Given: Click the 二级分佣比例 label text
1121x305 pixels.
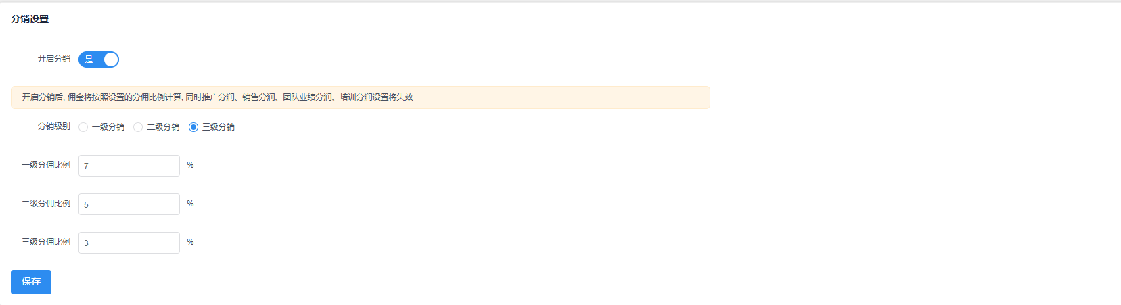Looking at the screenshot, I should tap(45, 204).
